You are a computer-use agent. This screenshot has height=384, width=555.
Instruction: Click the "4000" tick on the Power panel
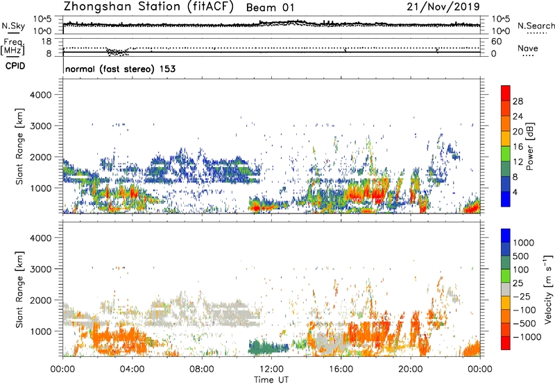coord(41,95)
